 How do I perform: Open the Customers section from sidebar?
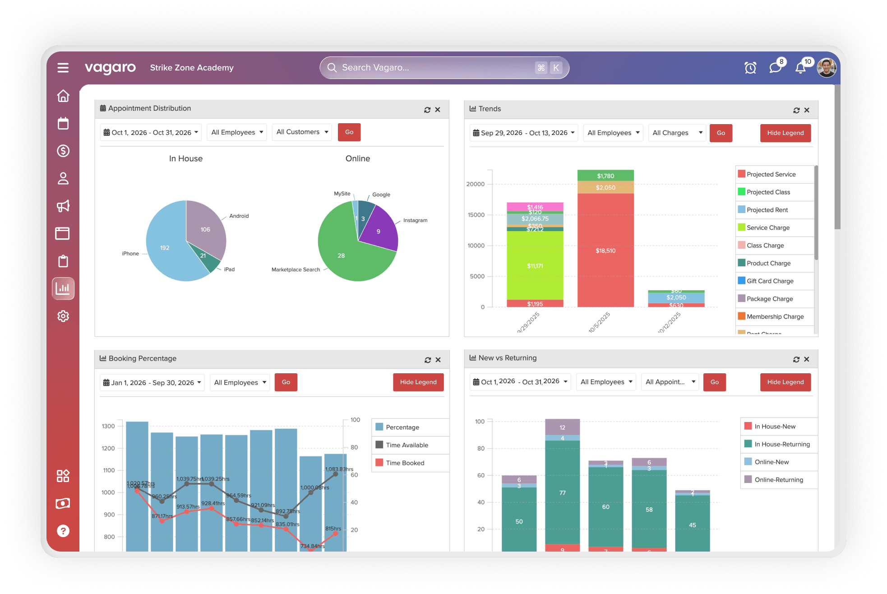coord(63,178)
